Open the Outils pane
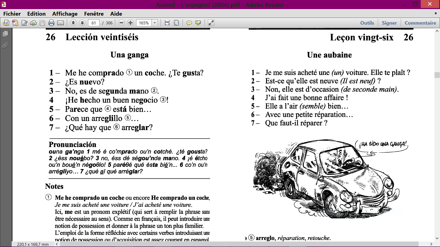This screenshot has height=247, width=440. coord(367,23)
